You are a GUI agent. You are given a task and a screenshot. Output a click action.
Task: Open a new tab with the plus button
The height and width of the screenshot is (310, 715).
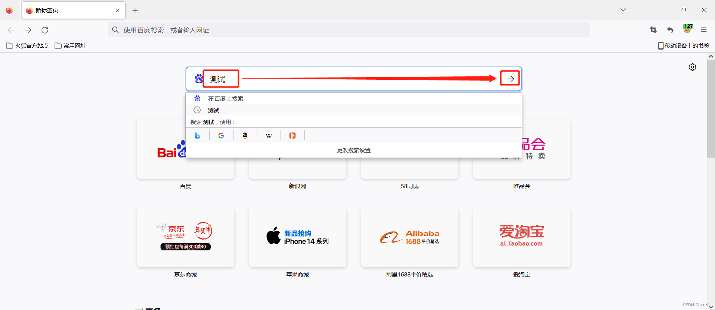(135, 10)
